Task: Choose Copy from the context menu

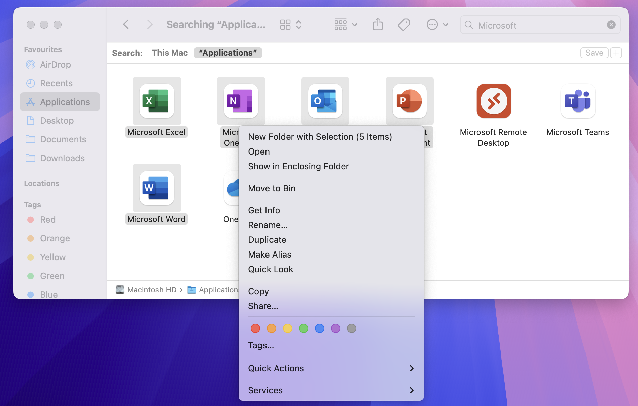Action: click(x=331, y=291)
